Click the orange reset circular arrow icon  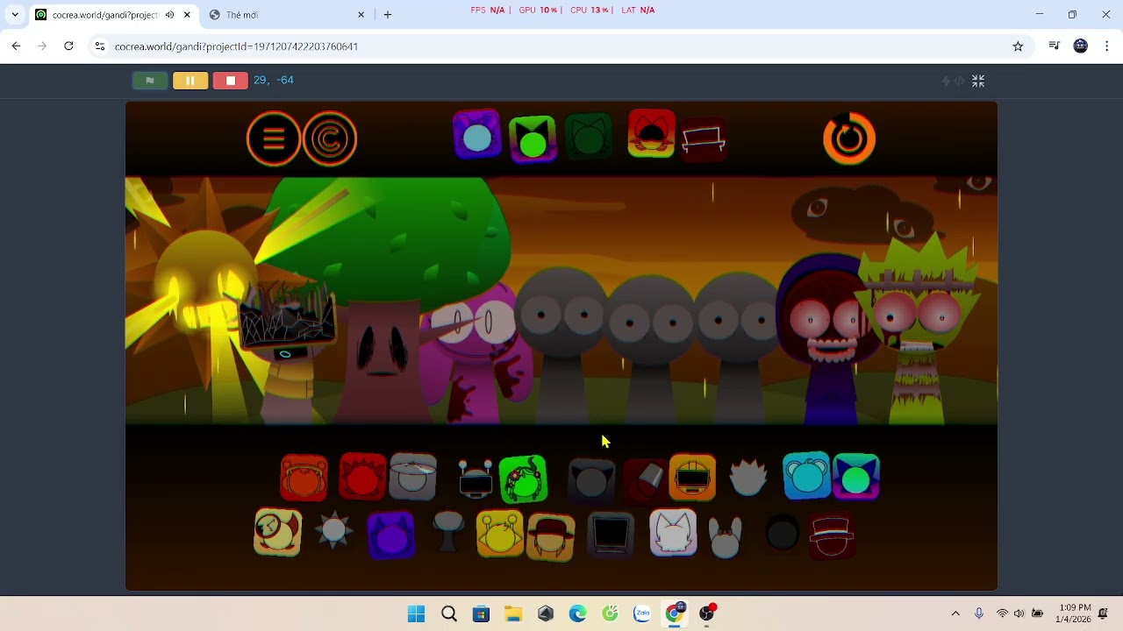click(x=849, y=138)
